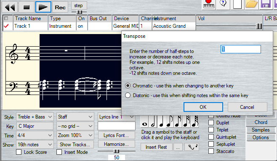
Task: Enable the Triplet checkbox
Action: [211, 130]
